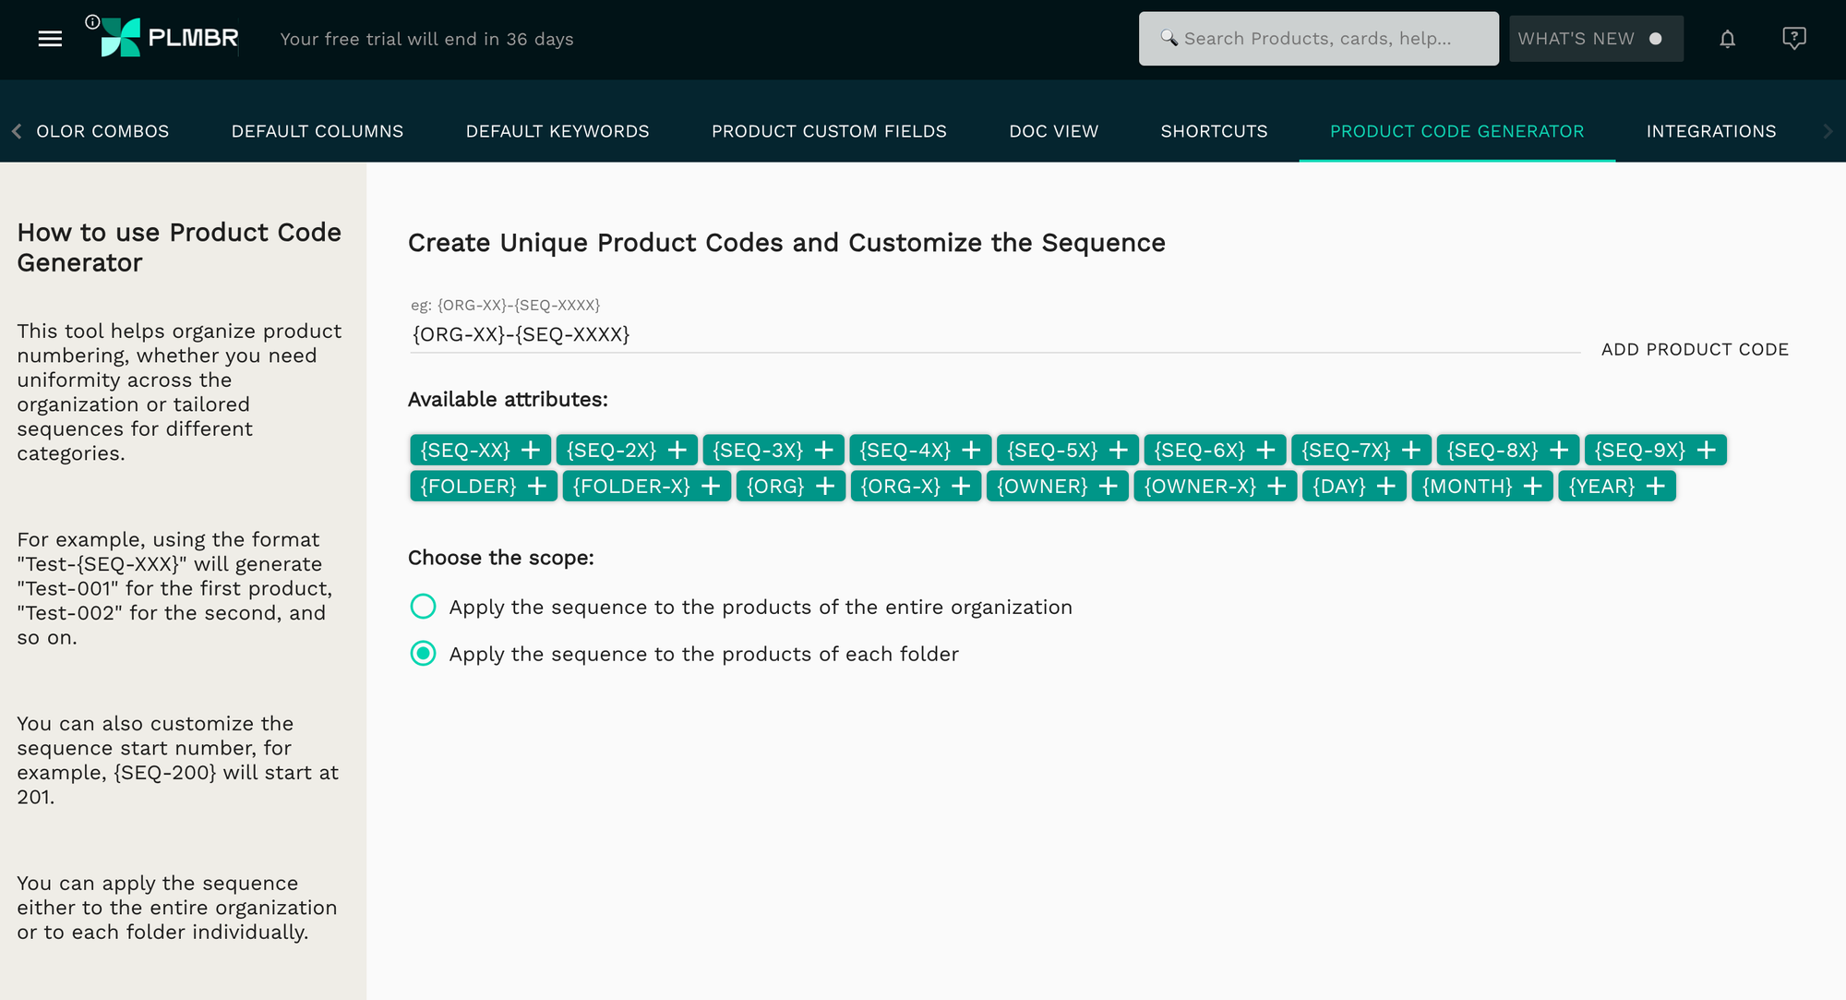The image size is (1846, 1000).
Task: Switch to the SHORTCUTS tab
Action: point(1215,130)
